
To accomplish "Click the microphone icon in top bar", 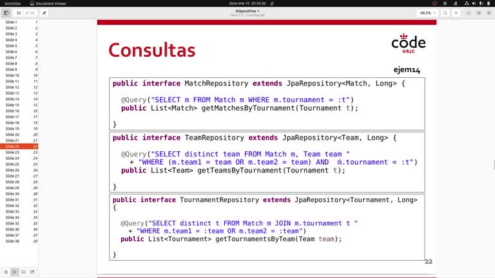I will click(481, 3).
